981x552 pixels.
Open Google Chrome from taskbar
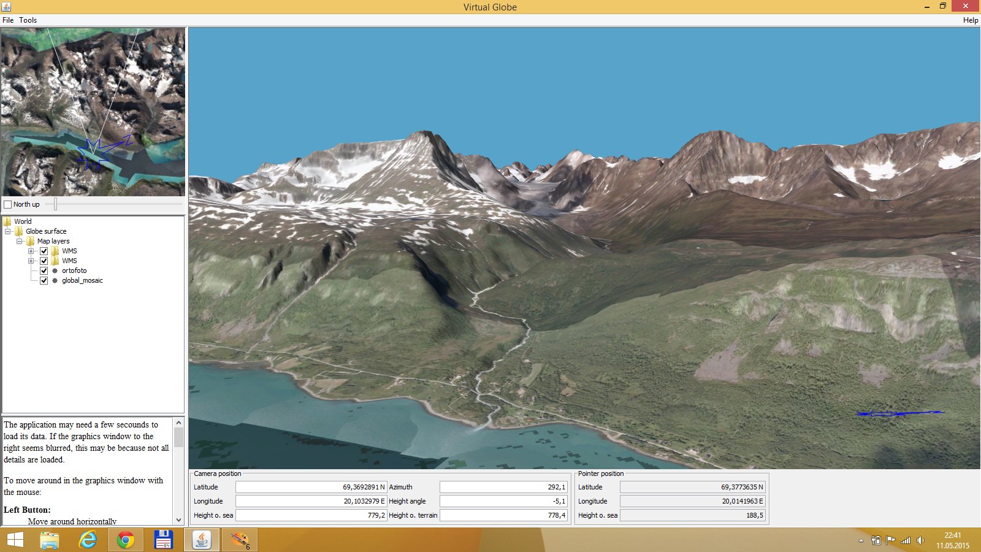tap(126, 540)
